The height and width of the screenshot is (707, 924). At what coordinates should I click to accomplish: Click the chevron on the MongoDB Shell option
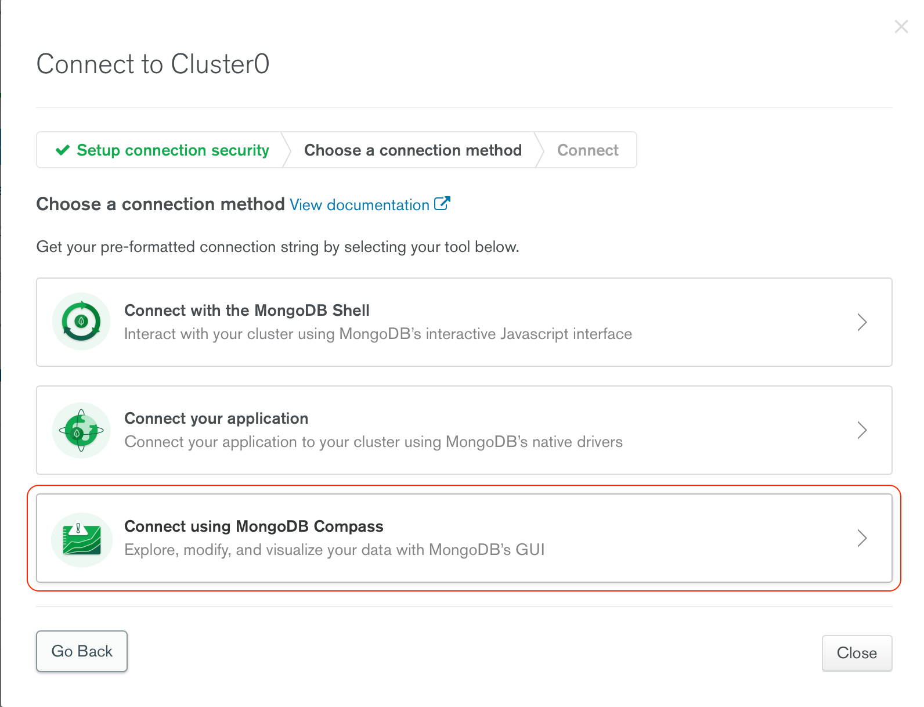pyautogui.click(x=863, y=322)
